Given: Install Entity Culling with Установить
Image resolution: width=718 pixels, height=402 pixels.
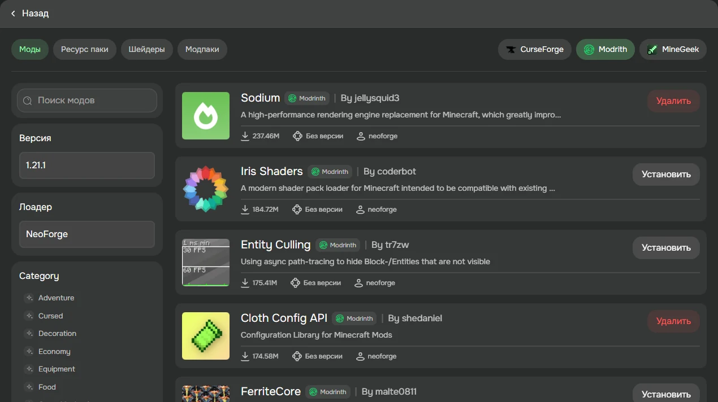Looking at the screenshot, I should tap(666, 248).
